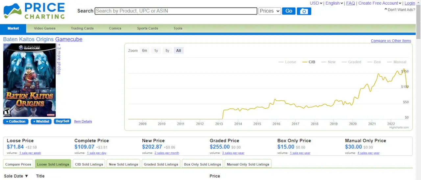Toggle the Graded series in chart legend
Image resolution: width=421 pixels, height=180 pixels.
352,62
